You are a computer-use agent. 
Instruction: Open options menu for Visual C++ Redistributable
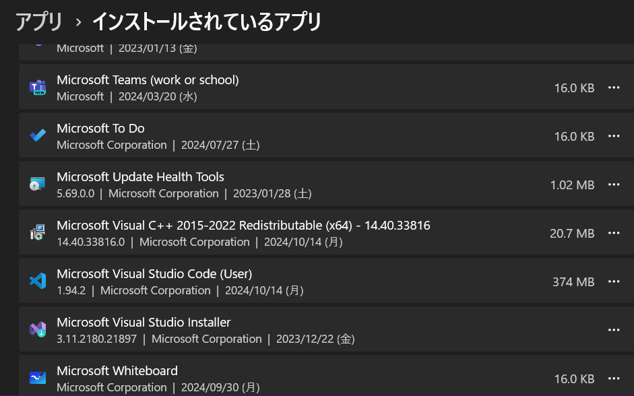point(614,233)
